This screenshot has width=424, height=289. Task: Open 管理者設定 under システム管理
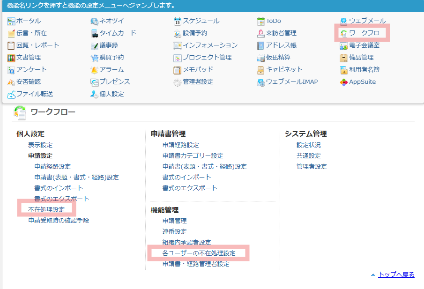point(312,167)
